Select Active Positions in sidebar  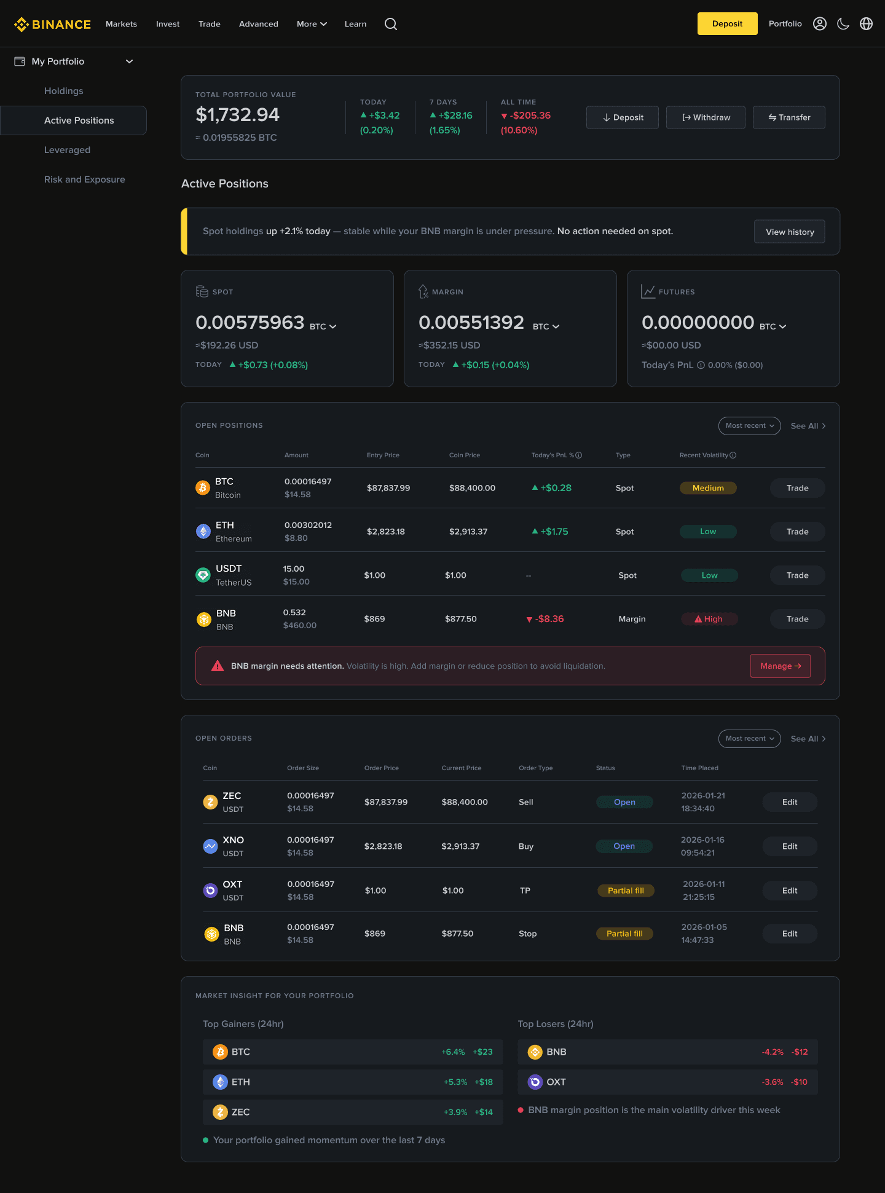[x=74, y=120]
